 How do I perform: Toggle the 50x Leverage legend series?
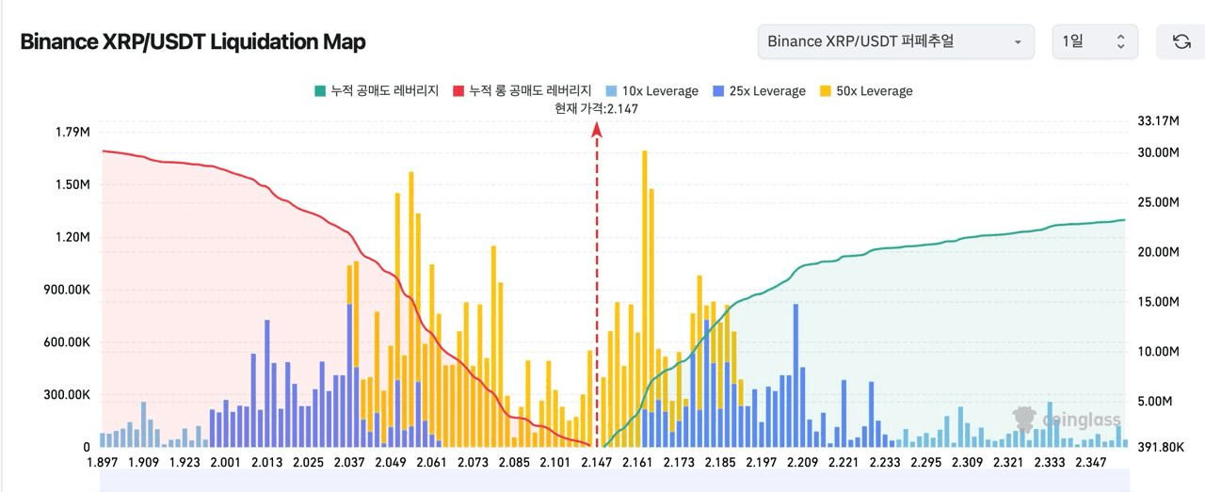(866, 91)
